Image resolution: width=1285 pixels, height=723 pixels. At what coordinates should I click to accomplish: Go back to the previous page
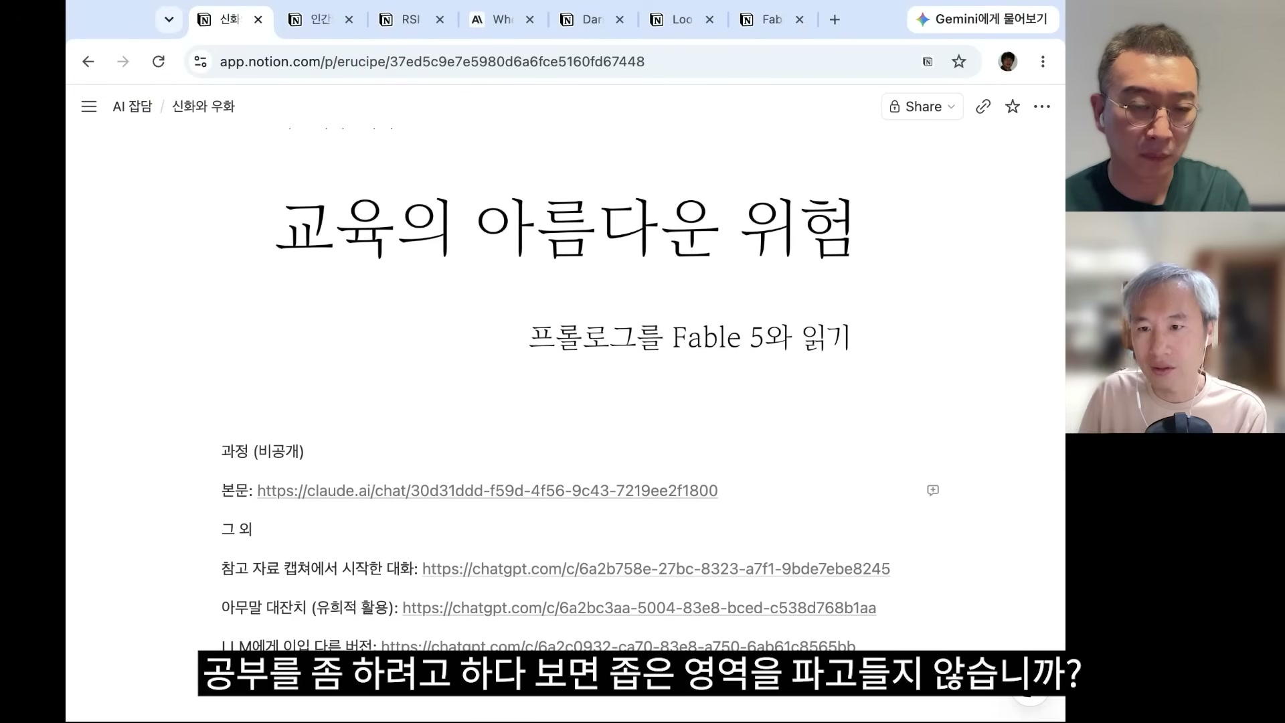click(x=88, y=62)
